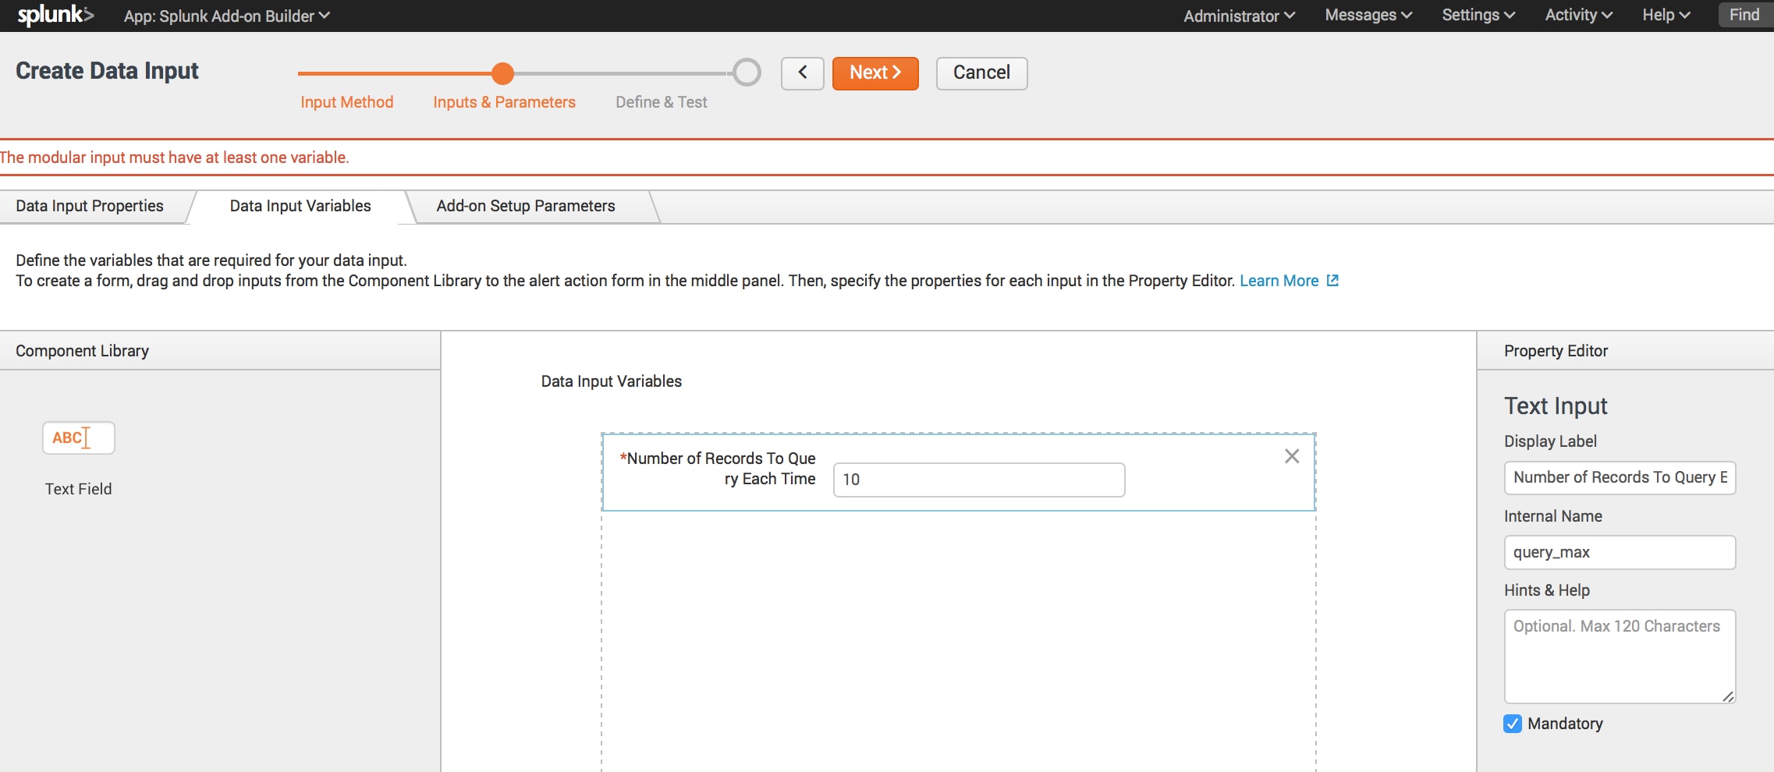The image size is (1774, 772).
Task: Uncheck the Mandatory checkbox
Action: (x=1513, y=724)
